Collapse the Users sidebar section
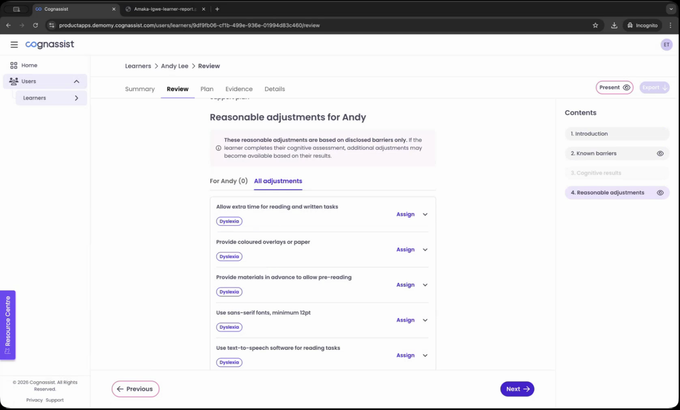680x410 pixels. click(76, 81)
